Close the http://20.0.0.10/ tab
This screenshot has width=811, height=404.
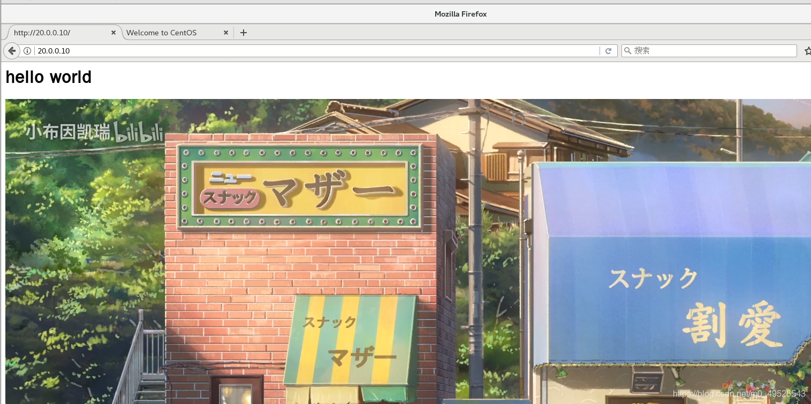coord(113,33)
